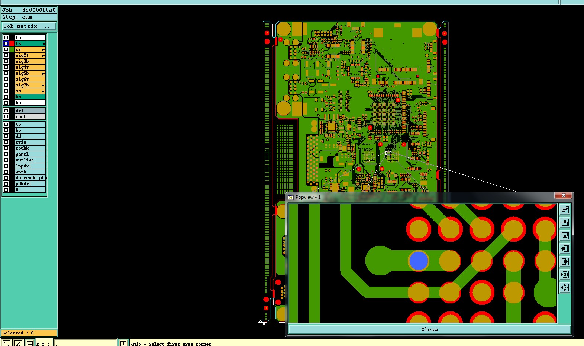
Task: Click the pan up icon in Popview
Action: (565, 222)
